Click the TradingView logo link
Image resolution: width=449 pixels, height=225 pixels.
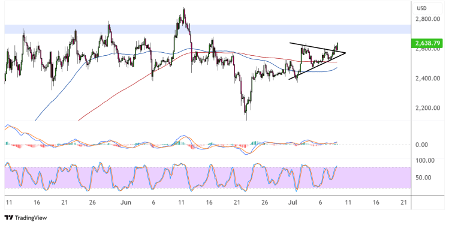point(26,218)
